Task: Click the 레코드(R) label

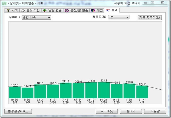Action: point(99,17)
